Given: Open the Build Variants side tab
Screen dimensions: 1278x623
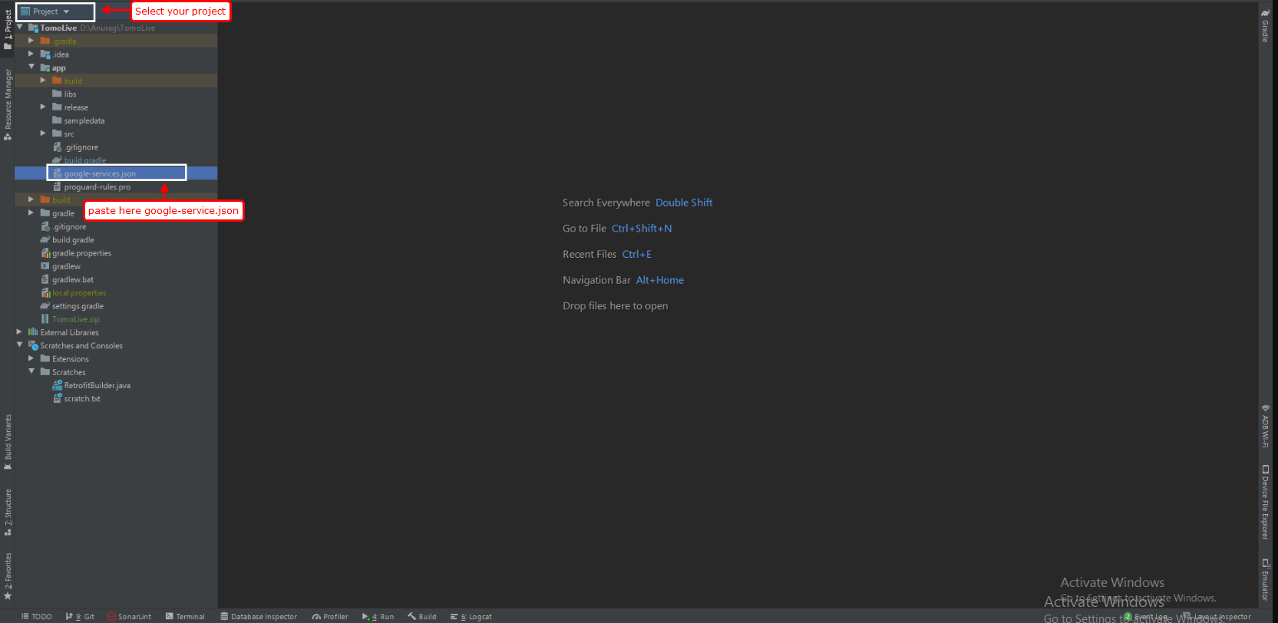Looking at the screenshot, I should (8, 441).
